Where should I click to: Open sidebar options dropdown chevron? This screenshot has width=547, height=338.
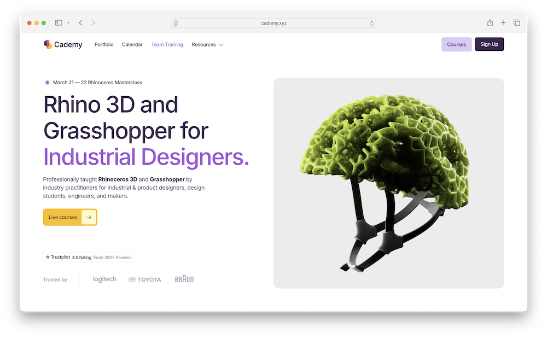[68, 23]
